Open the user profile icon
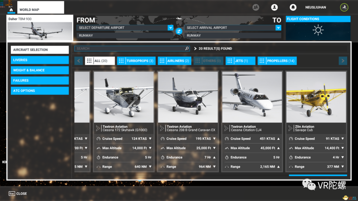Viewport: 358px width, 201px height. pyautogui.click(x=274, y=7)
